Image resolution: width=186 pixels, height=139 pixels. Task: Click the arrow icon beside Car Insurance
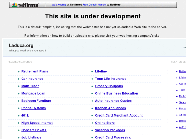(x=18, y=79)
